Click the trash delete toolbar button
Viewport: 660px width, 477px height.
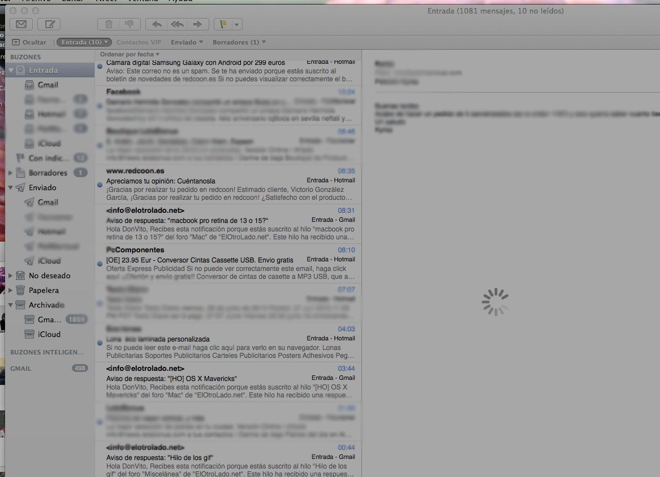pyautogui.click(x=109, y=24)
